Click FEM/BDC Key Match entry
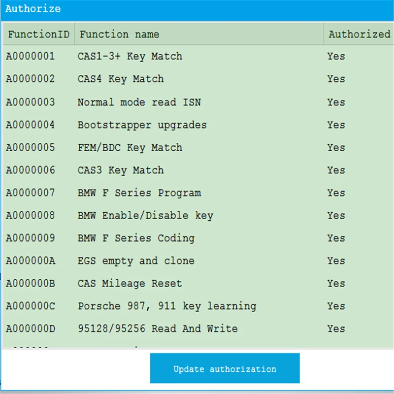 pos(130,147)
